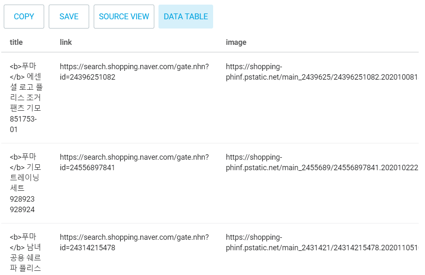Screen dimensions: 425x275
Task: Click the SAVE button
Action: point(69,16)
